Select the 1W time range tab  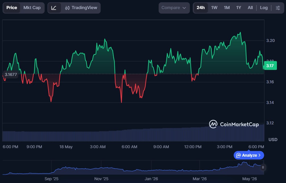(214, 8)
